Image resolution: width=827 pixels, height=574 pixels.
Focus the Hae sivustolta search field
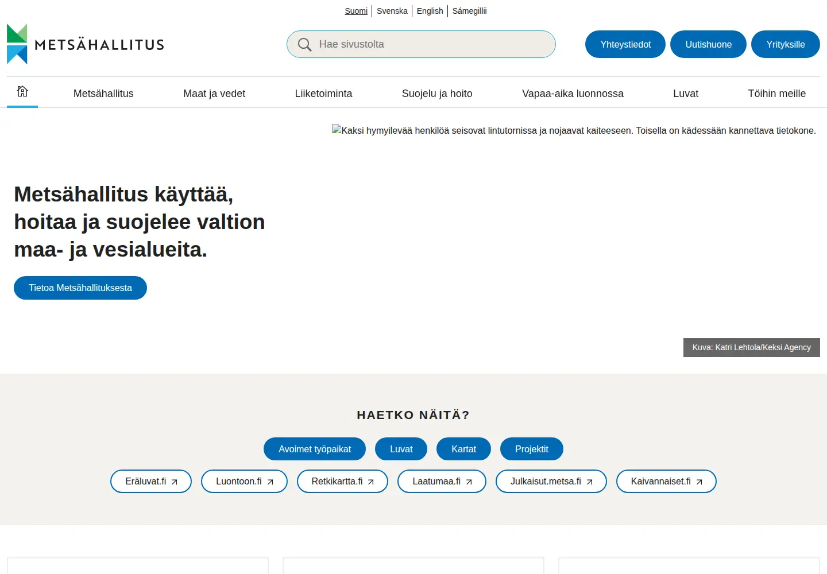[x=421, y=44]
